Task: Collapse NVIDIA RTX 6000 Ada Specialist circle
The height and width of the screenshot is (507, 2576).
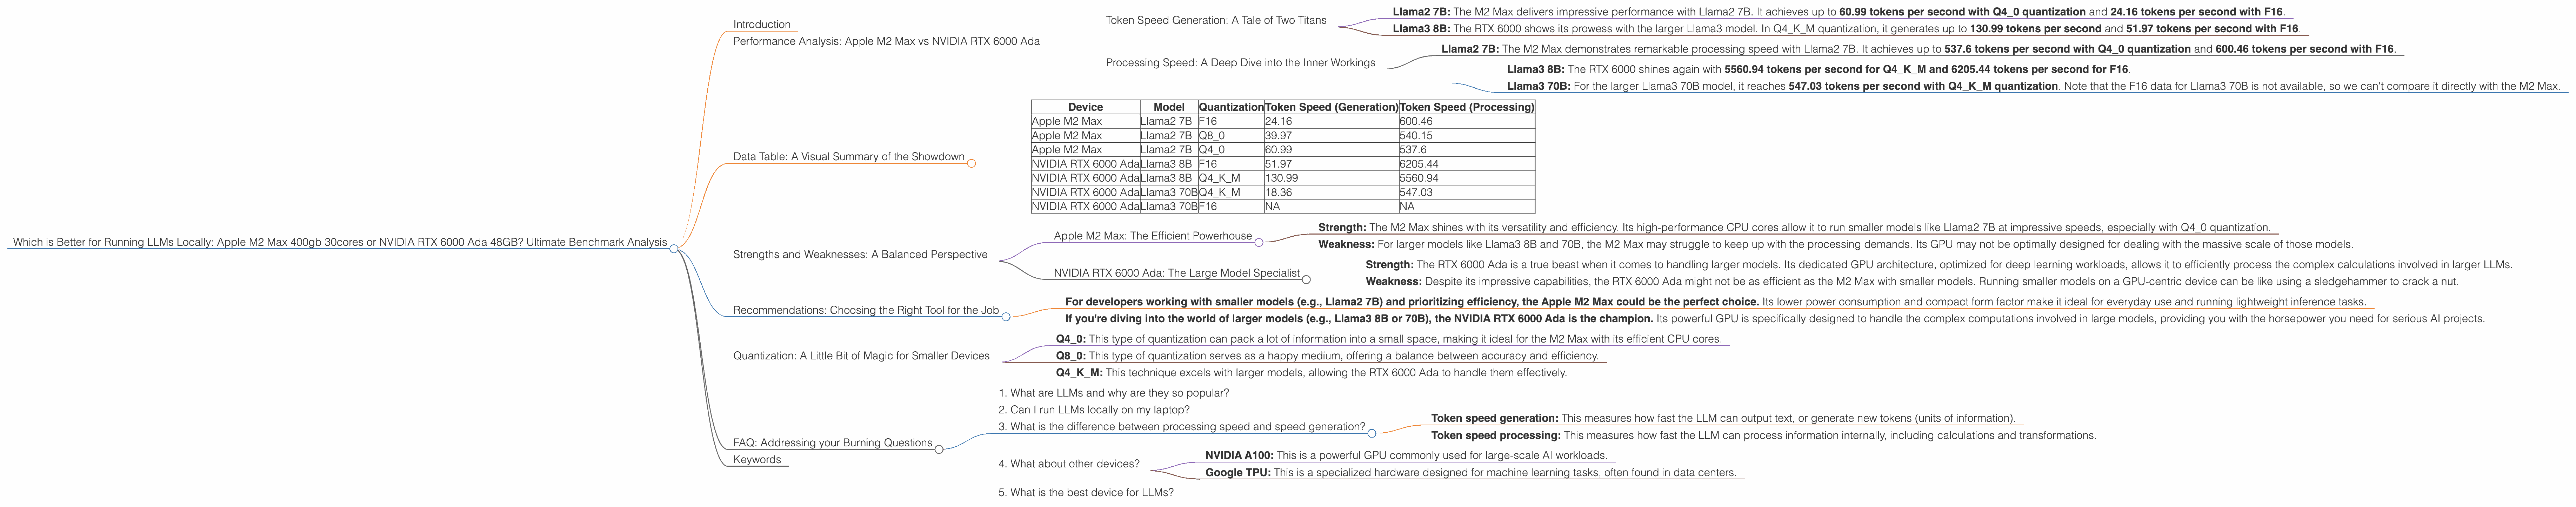Action: coord(1306,280)
